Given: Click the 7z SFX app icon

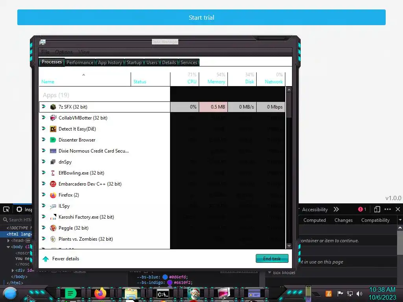Looking at the screenshot, I should [53, 107].
